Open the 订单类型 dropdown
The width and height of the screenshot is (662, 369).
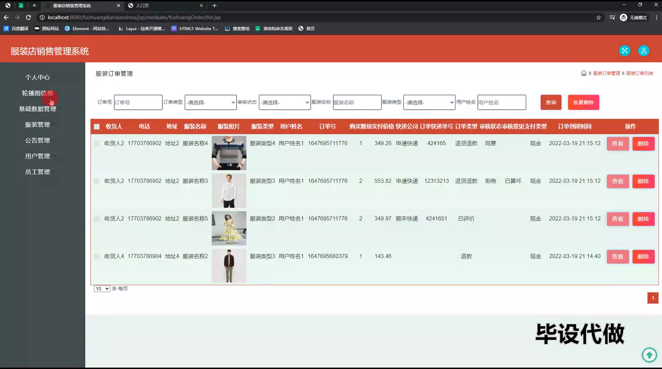coord(211,102)
